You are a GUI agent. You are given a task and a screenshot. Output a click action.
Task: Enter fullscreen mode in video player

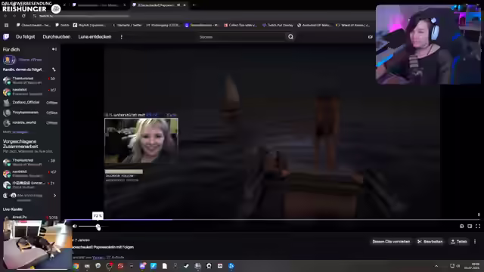pyautogui.click(x=478, y=226)
